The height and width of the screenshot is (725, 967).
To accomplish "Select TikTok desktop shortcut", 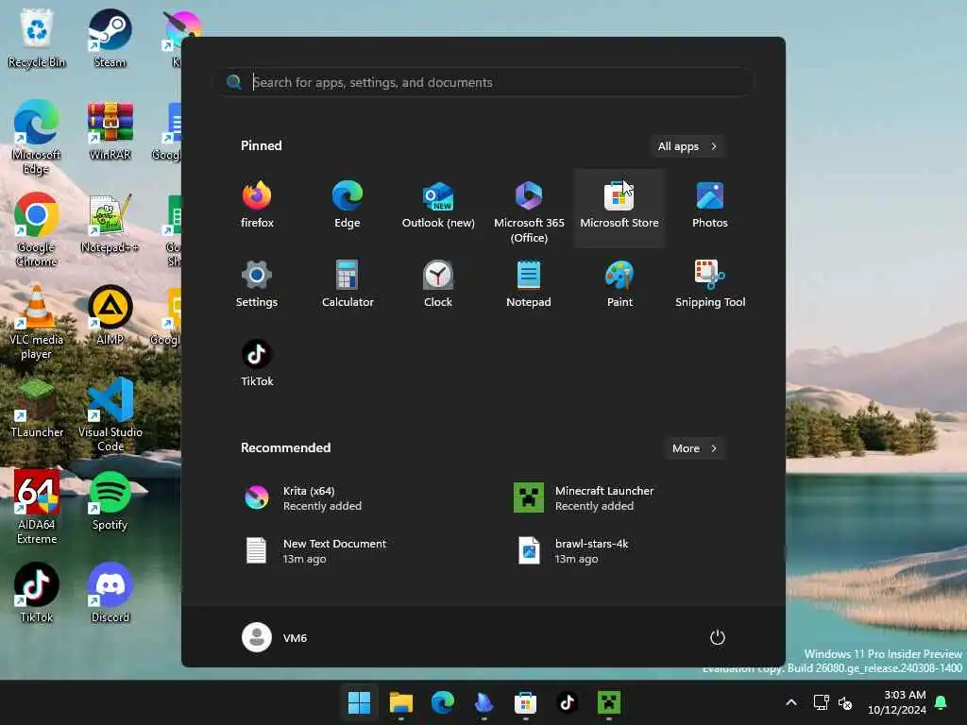I will (x=37, y=594).
